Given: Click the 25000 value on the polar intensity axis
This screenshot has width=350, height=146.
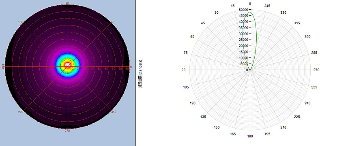Looking at the screenshot, I should pyautogui.click(x=243, y=40).
